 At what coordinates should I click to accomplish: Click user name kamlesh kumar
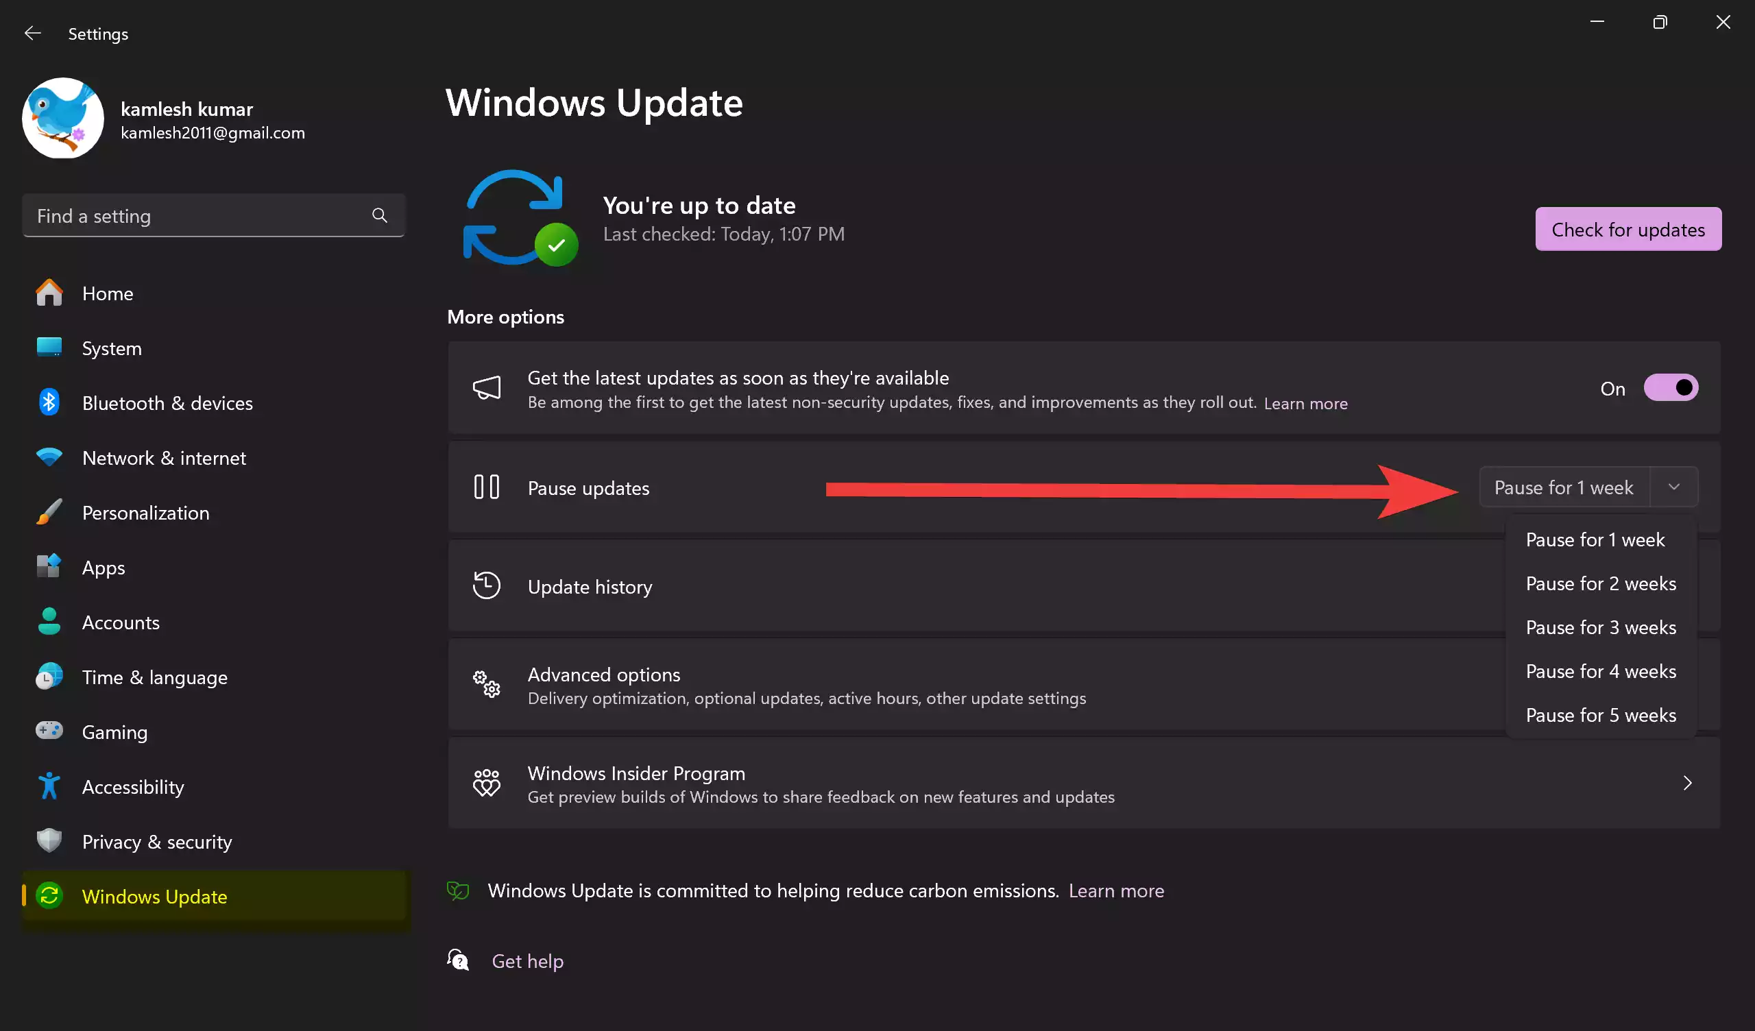[186, 109]
